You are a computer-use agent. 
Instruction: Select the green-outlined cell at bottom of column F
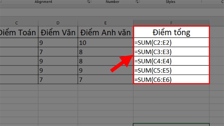click(171, 125)
